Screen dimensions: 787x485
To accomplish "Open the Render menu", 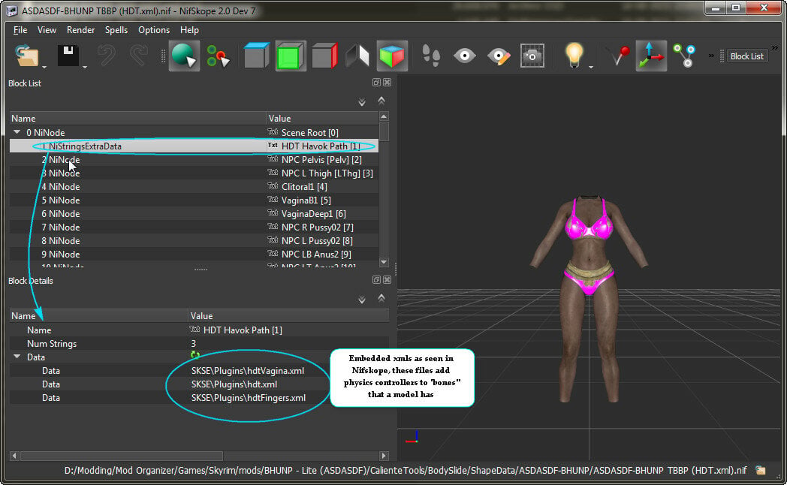I will click(x=81, y=30).
